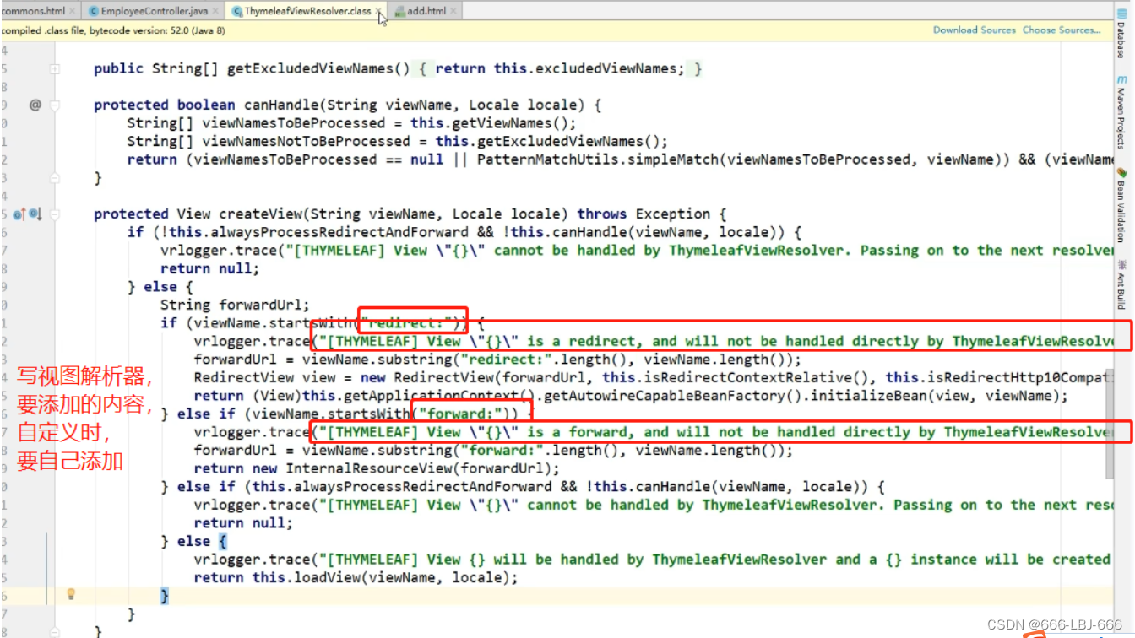Click the @ gutter icon beside canHandle

point(35,105)
